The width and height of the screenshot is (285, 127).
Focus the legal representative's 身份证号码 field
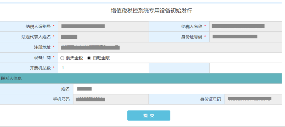(246, 37)
